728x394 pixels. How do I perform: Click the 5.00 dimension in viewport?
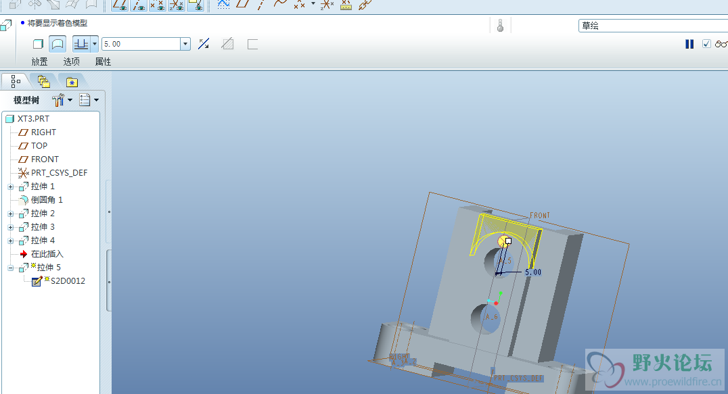coord(533,272)
